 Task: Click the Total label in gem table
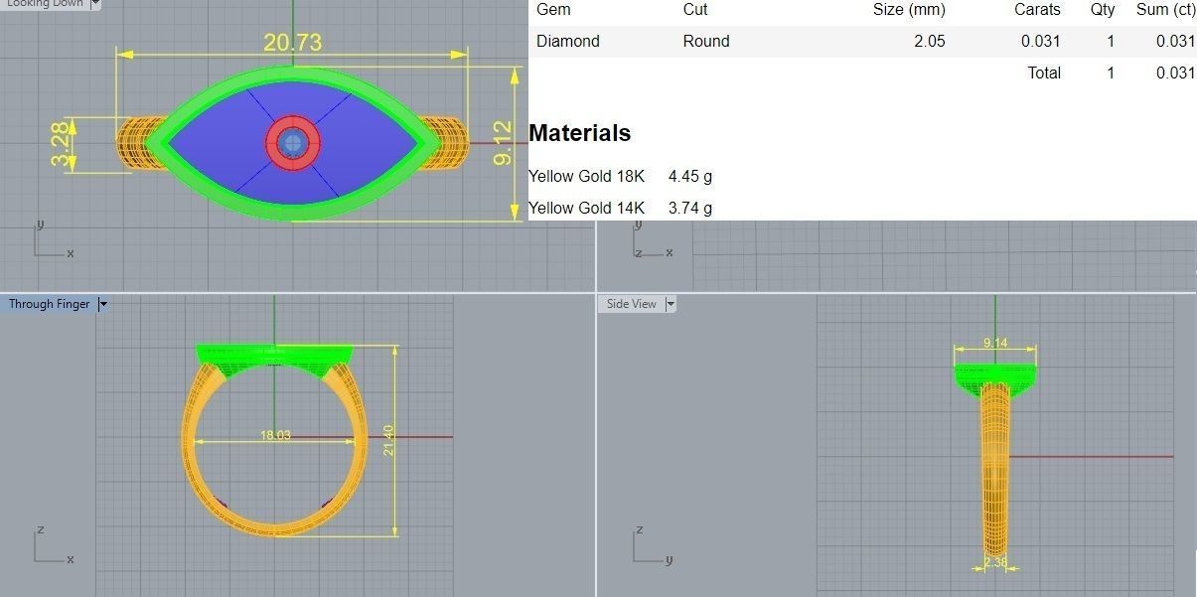(1044, 73)
